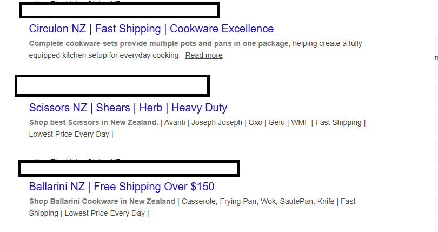
Task: Open the Circulon NZ Cookware Excellence result
Action: (151, 29)
